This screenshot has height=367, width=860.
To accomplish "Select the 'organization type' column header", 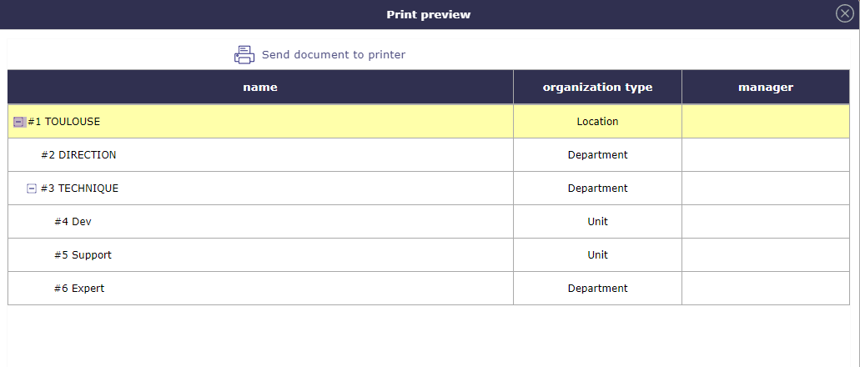I will [597, 88].
